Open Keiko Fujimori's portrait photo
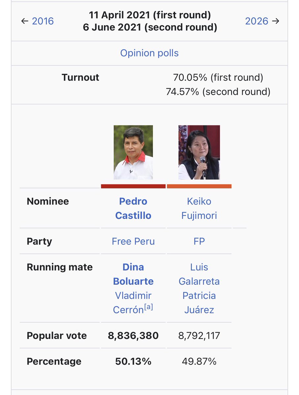The image size is (299, 395). click(x=199, y=152)
